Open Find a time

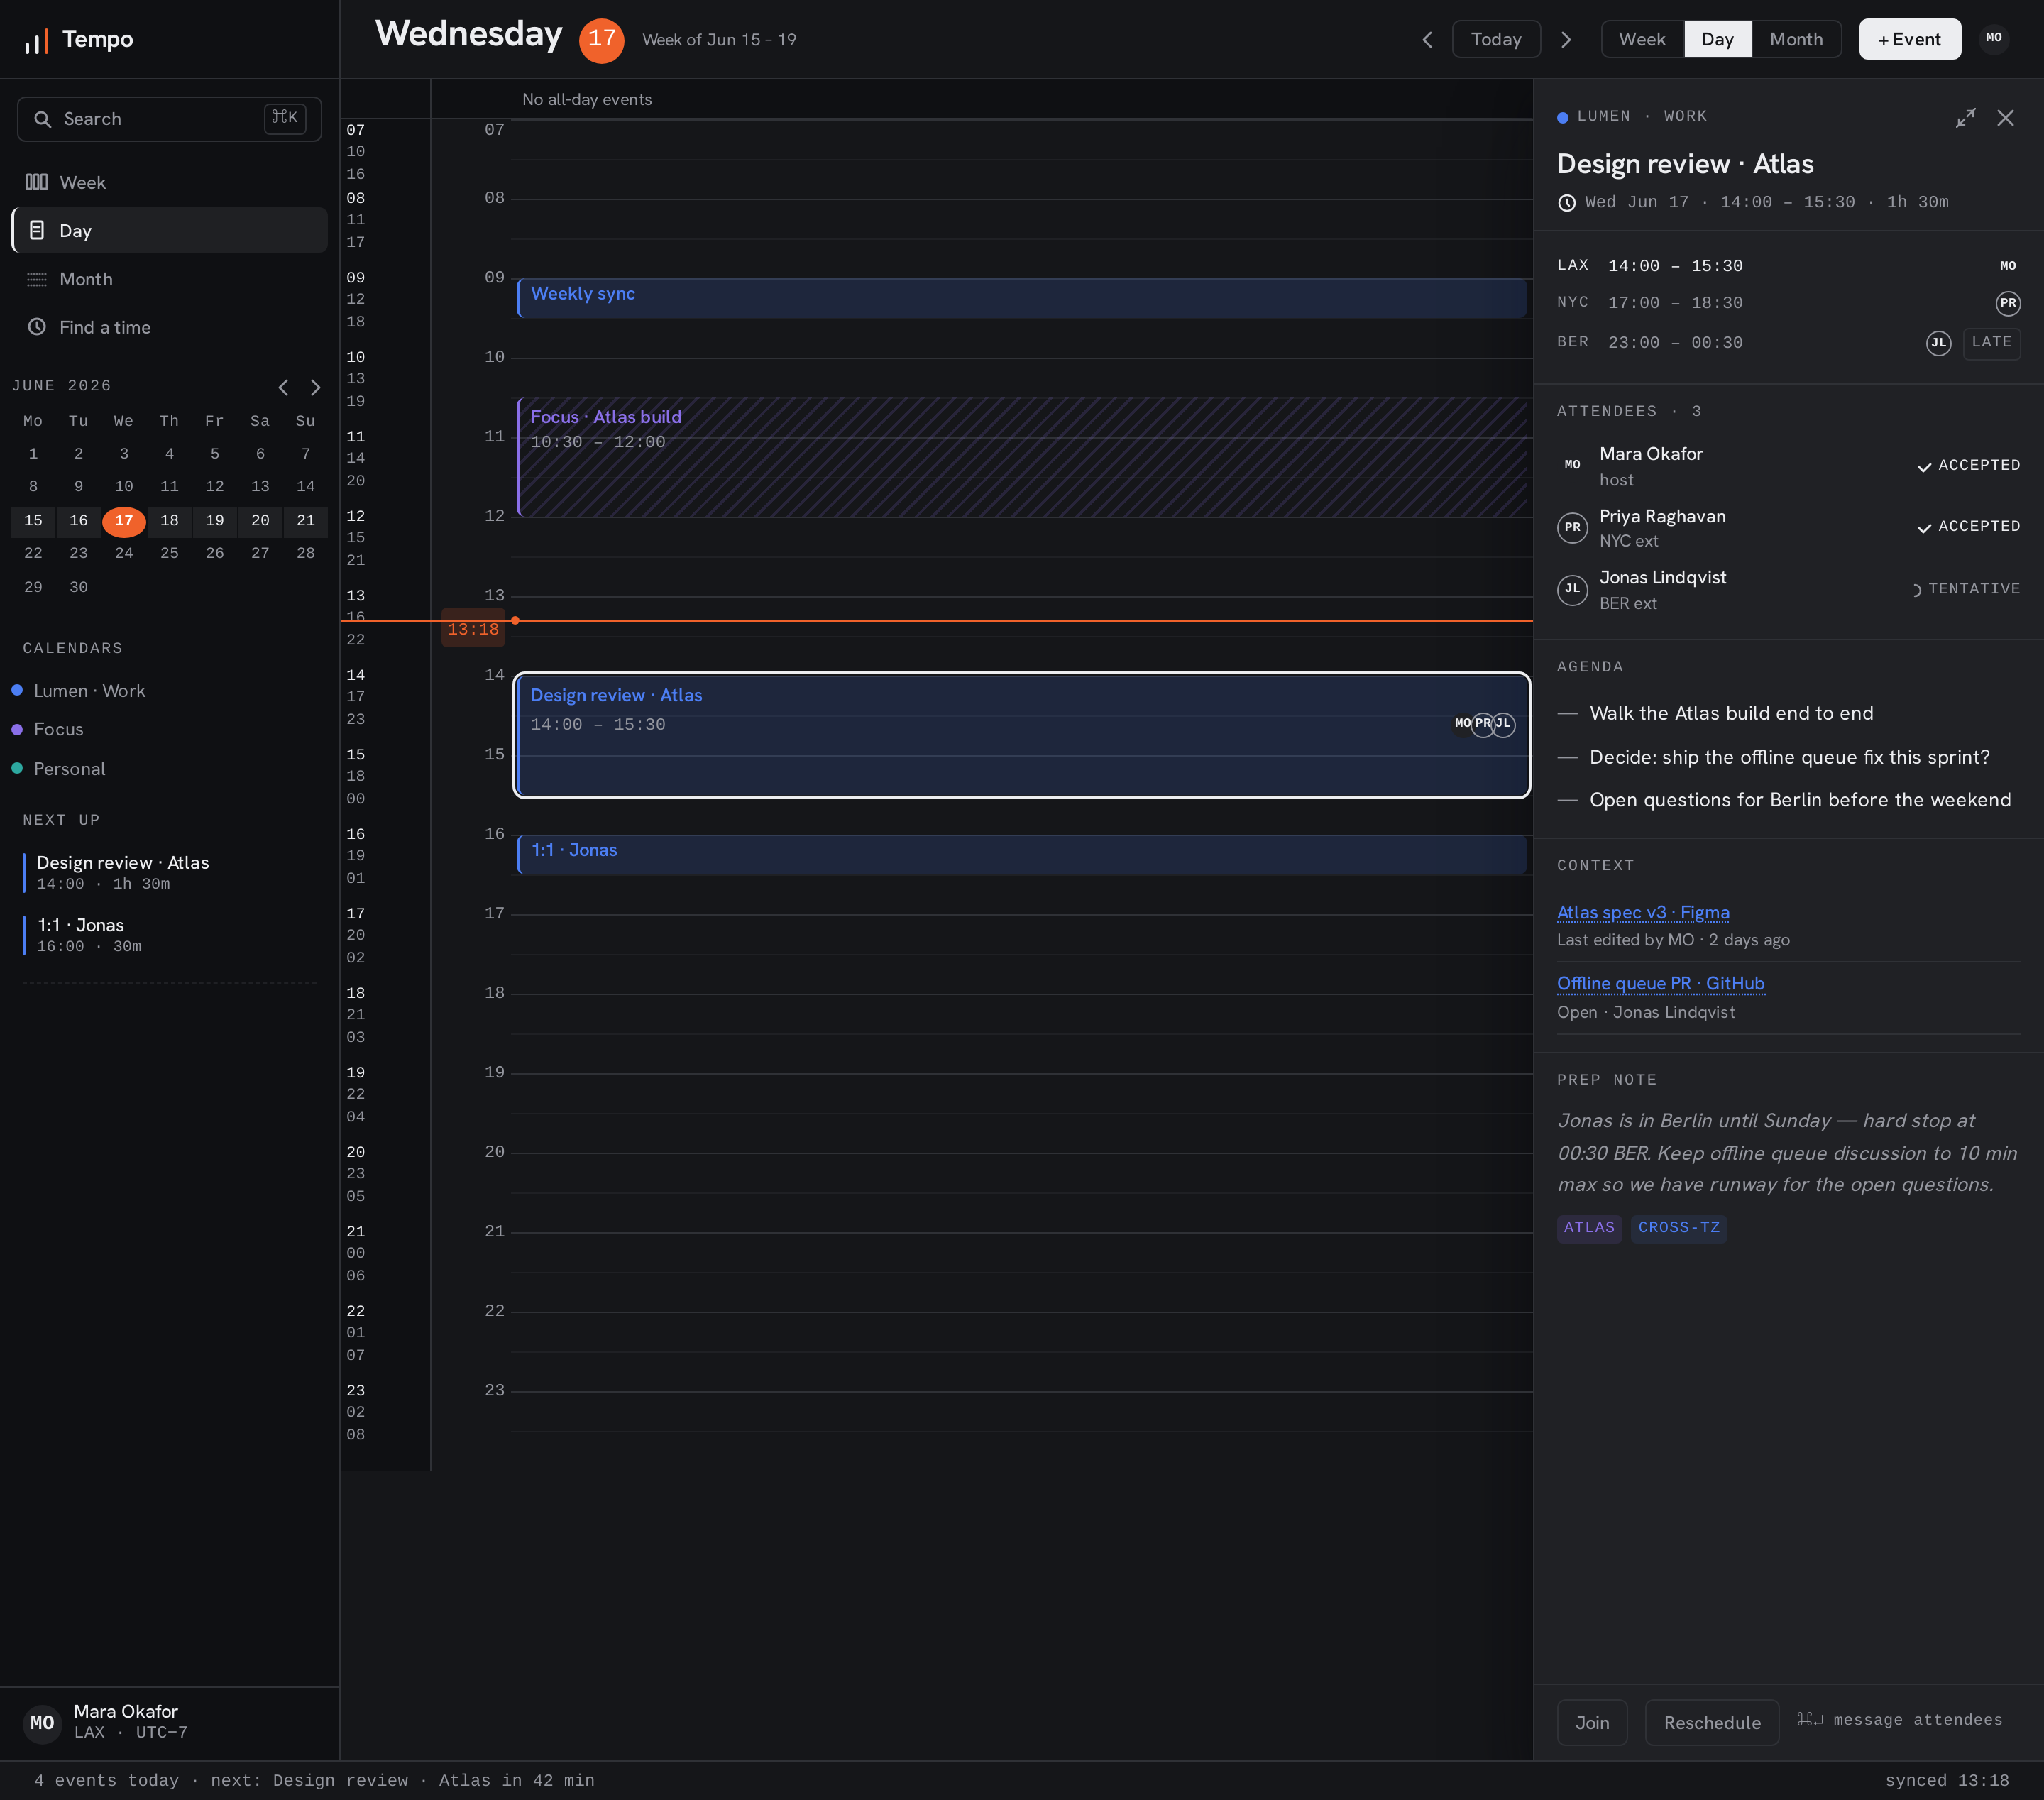click(169, 327)
